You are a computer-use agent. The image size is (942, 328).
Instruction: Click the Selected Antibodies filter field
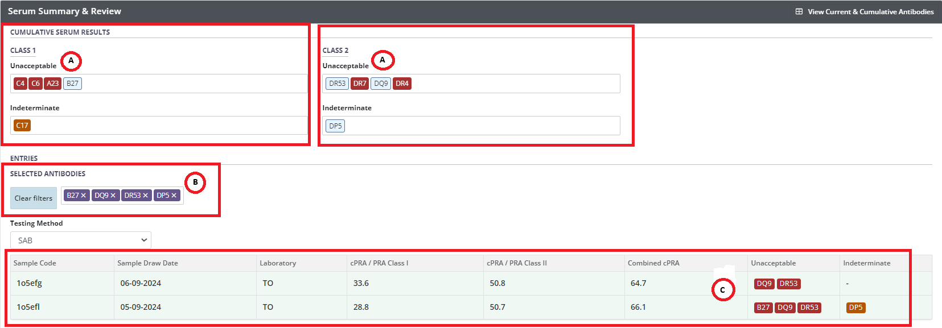(x=122, y=196)
